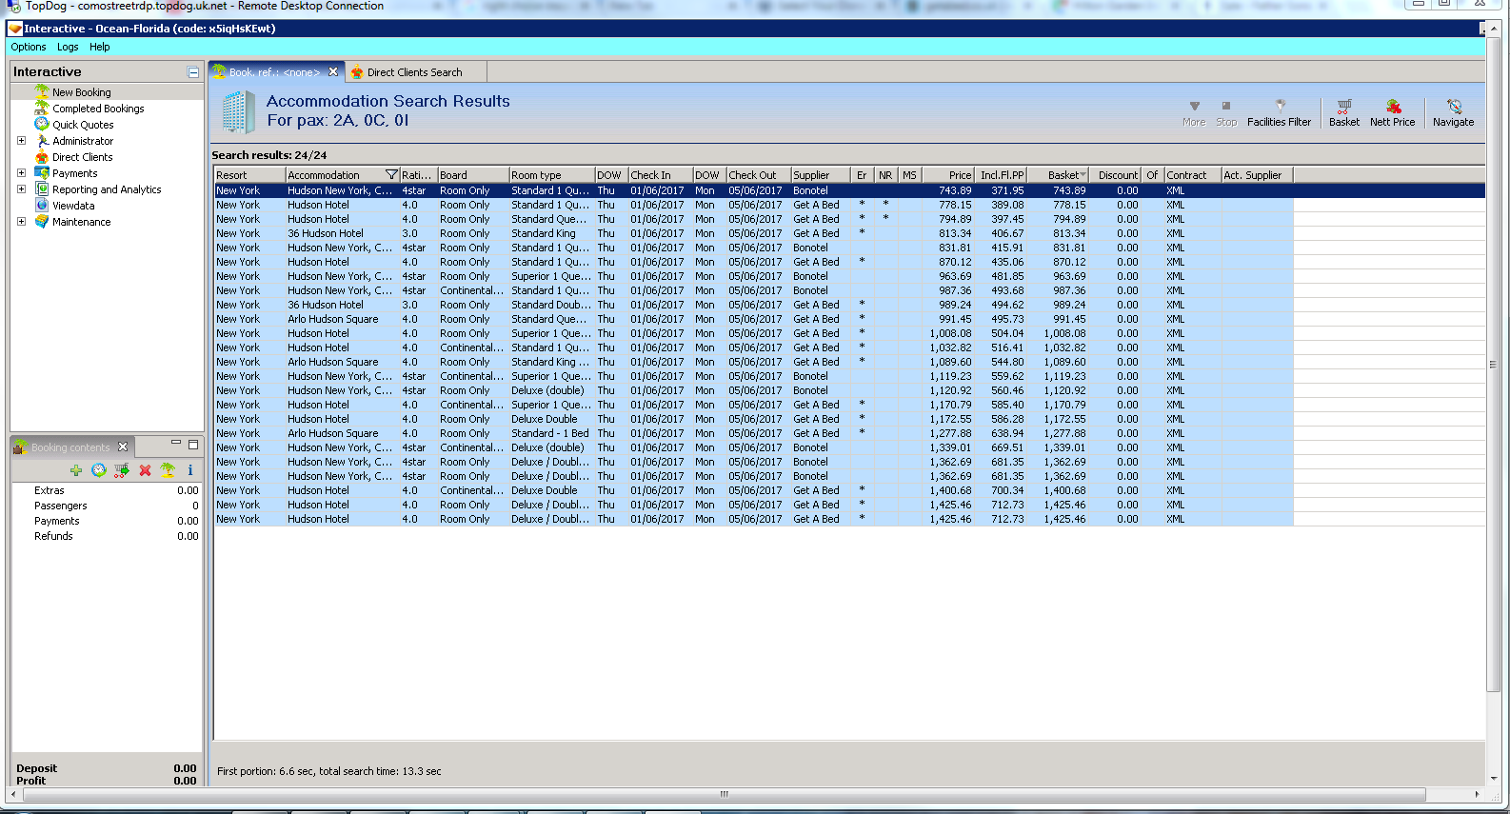The width and height of the screenshot is (1510, 814).
Task: Click the Refunds line in Booking contents
Action: point(107,536)
